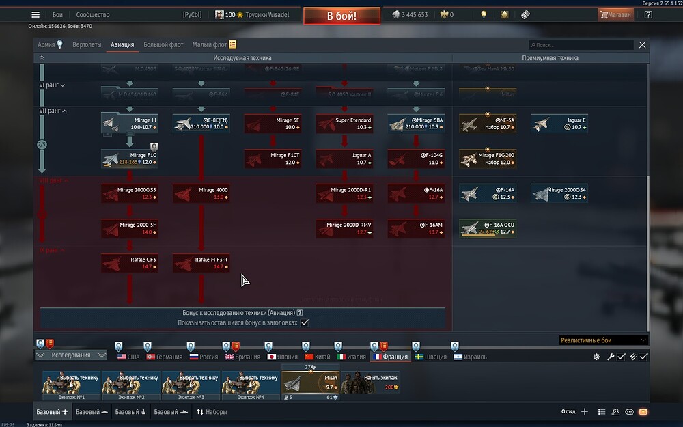Select the США nation tab
The width and height of the screenshot is (683, 427).
[128, 357]
